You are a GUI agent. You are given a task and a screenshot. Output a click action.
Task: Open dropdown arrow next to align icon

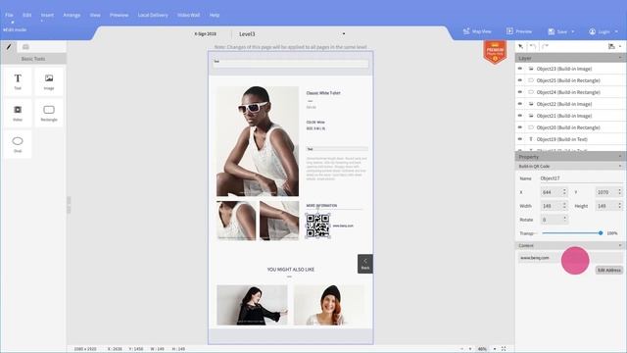pos(620,46)
